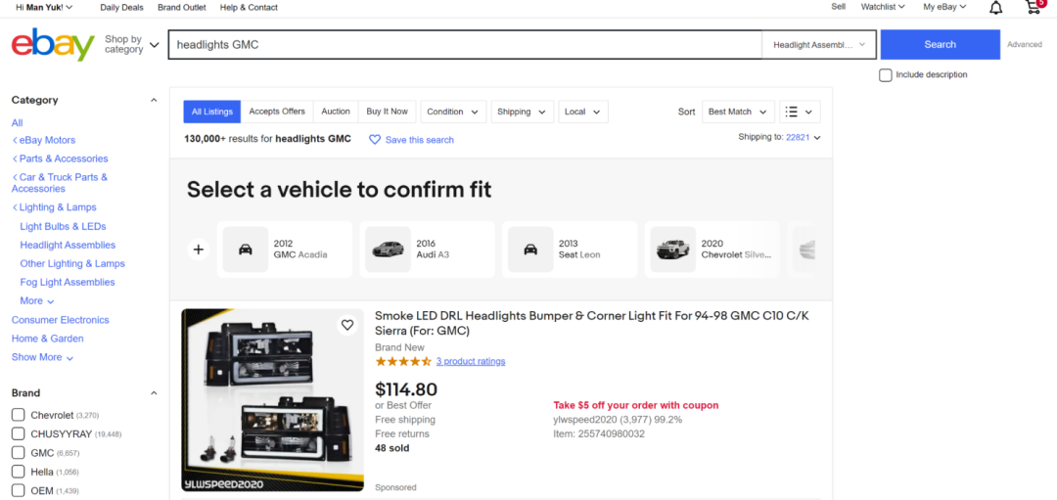
Task: Tick the GMC brand checkbox
Action: pos(18,453)
